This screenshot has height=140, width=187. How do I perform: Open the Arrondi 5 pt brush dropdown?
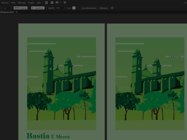pyautogui.click(x=46, y=8)
